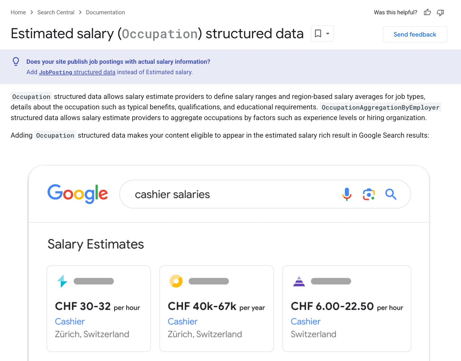Screen dimensions: 461x361
Task: Click the lightbulb tip icon
Action: tap(16, 62)
